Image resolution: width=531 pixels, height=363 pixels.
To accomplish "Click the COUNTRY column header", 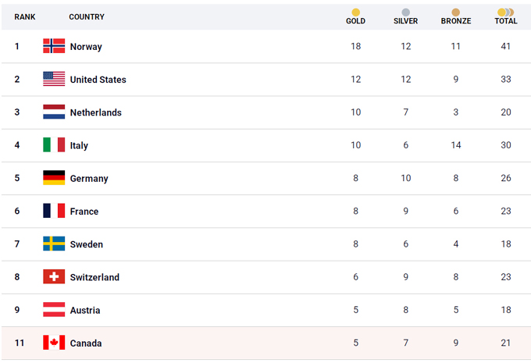I will 87,17.
